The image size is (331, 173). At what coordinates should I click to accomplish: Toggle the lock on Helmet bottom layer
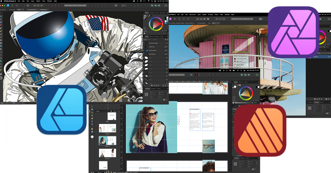click(x=165, y=50)
